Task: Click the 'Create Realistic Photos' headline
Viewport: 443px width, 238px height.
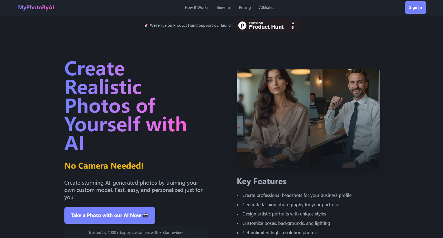Action: [126, 106]
